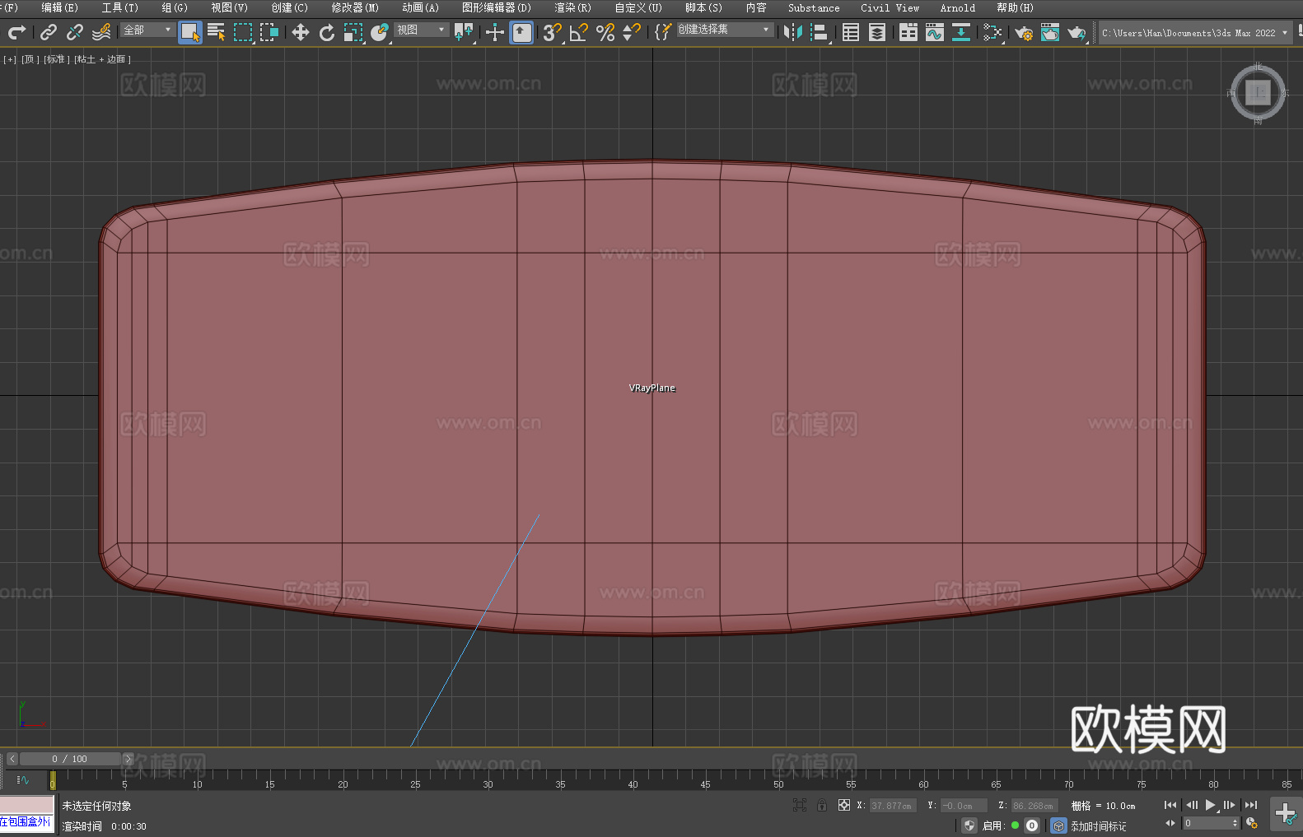
Task: Toggle the Keyboard Shortcut Override button
Action: [522, 32]
